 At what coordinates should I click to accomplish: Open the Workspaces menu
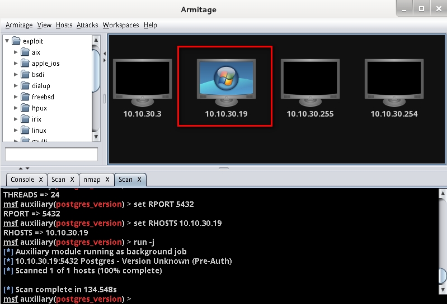click(x=121, y=25)
